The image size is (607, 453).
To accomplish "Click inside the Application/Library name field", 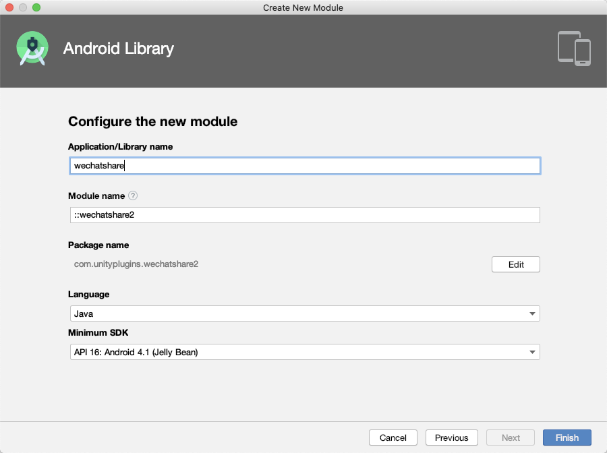I will (304, 165).
